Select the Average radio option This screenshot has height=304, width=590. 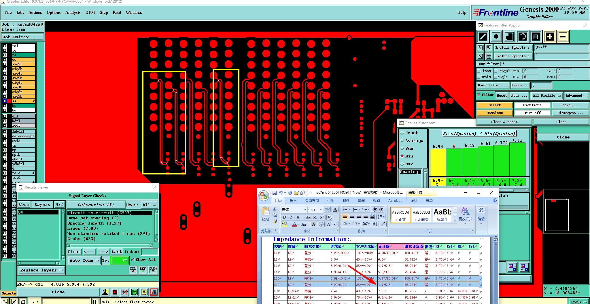[x=402, y=140]
